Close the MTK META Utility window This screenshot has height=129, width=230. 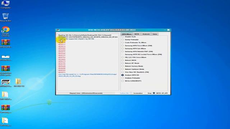(x=169, y=30)
